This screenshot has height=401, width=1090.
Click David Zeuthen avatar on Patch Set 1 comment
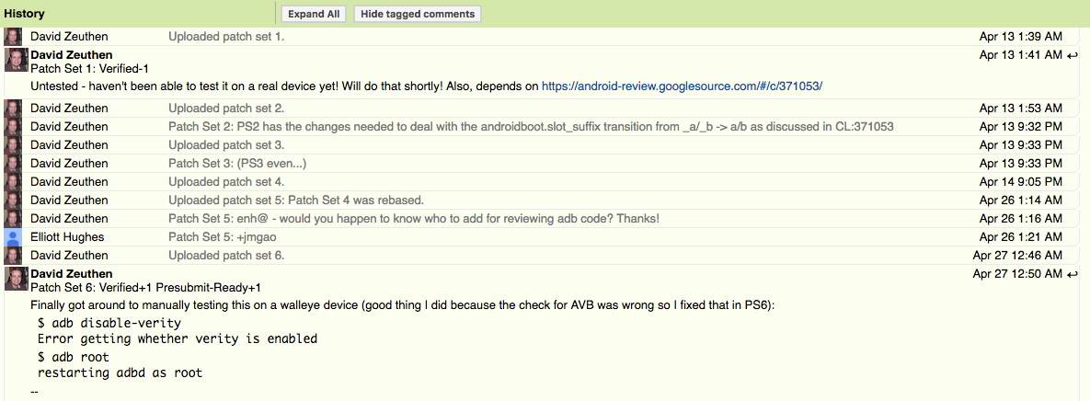16,60
